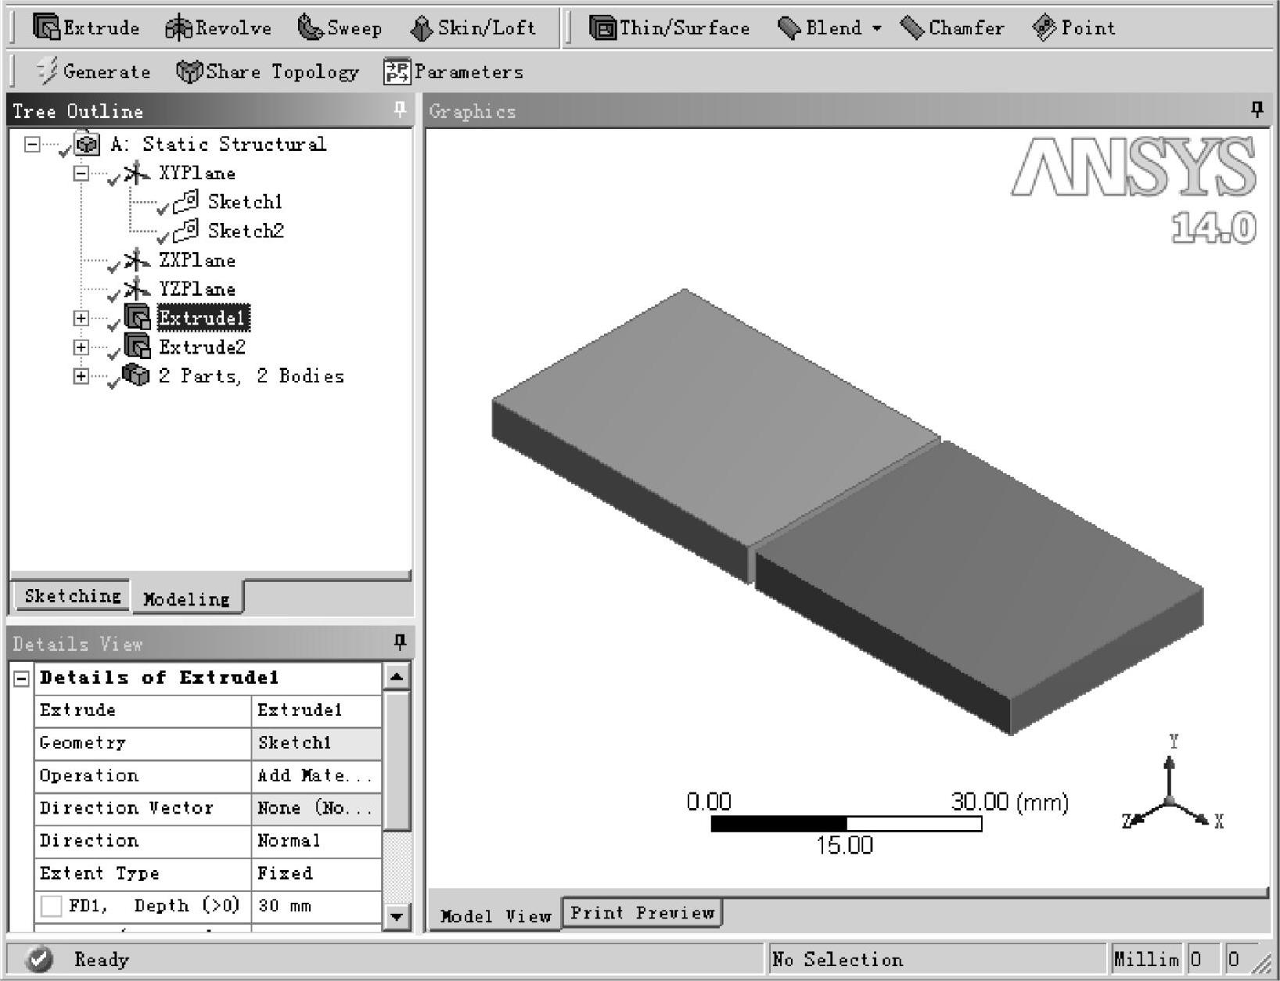The image size is (1280, 981).
Task: Collapse the Details of Extrude1 section
Action: click(x=22, y=678)
